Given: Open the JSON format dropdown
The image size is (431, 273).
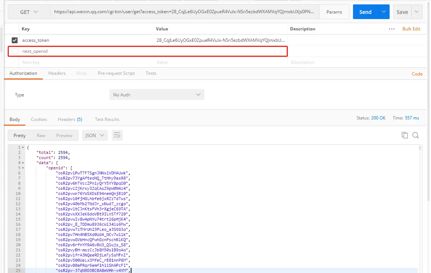Looking at the screenshot, I should (95, 135).
